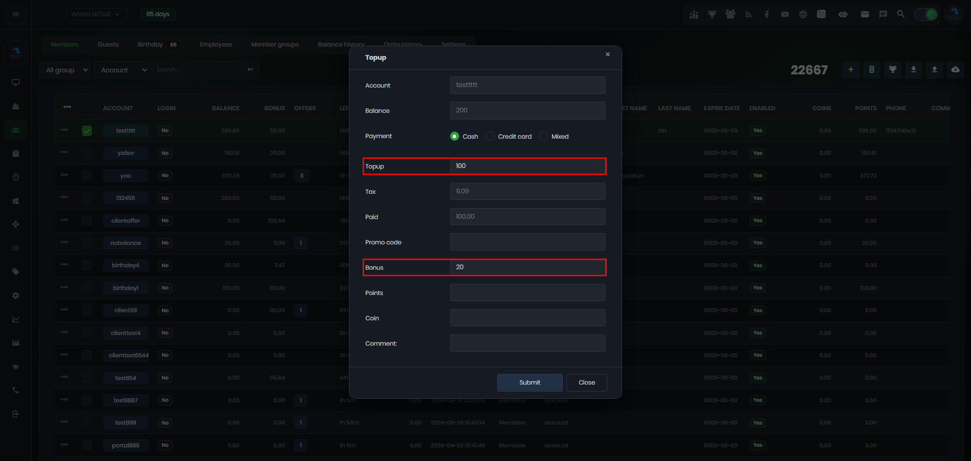Screen dimensions: 971x461
Task: Click the RSS feed icon
Action: click(x=748, y=15)
